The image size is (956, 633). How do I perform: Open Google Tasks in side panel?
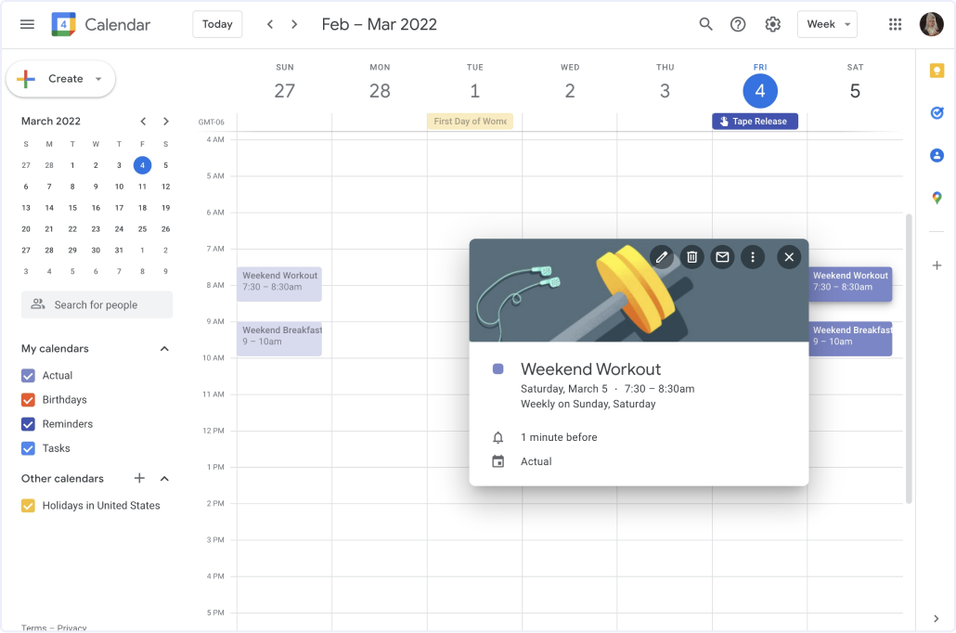point(937,113)
